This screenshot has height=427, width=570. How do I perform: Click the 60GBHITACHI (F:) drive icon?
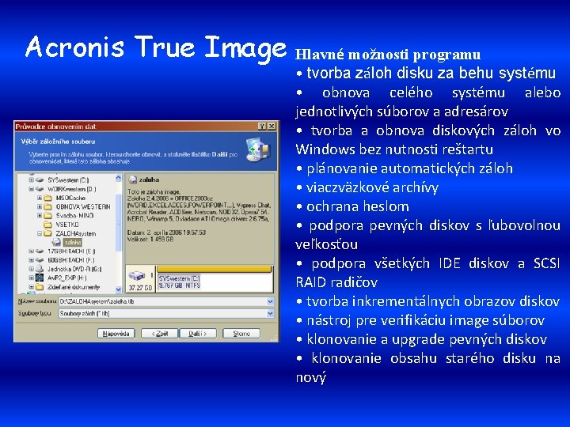pos(40,260)
